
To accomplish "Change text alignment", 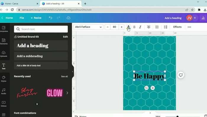I will (148, 27).
